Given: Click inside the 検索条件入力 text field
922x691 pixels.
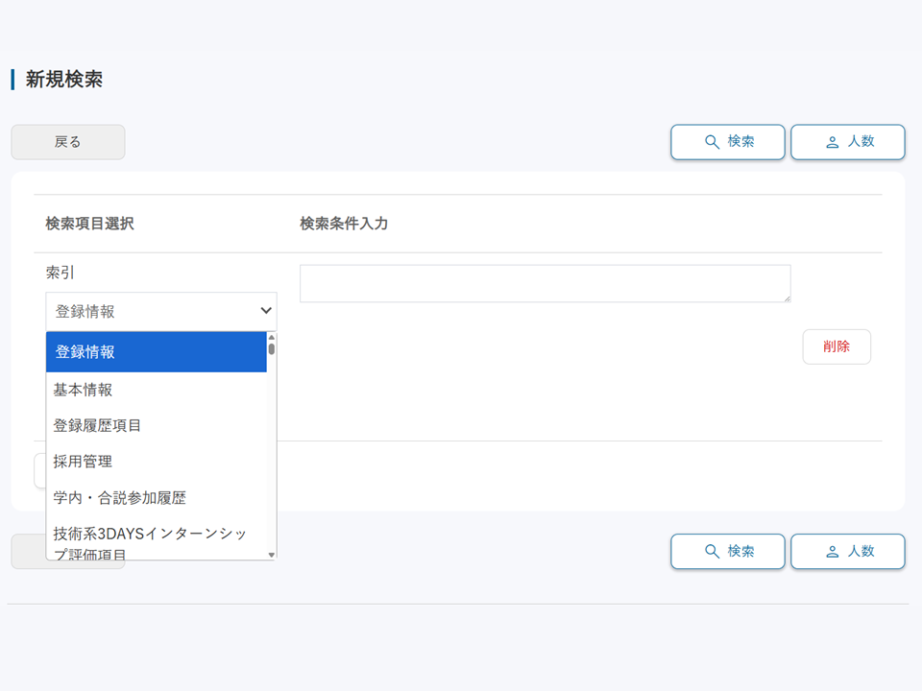Looking at the screenshot, I should coord(545,283).
